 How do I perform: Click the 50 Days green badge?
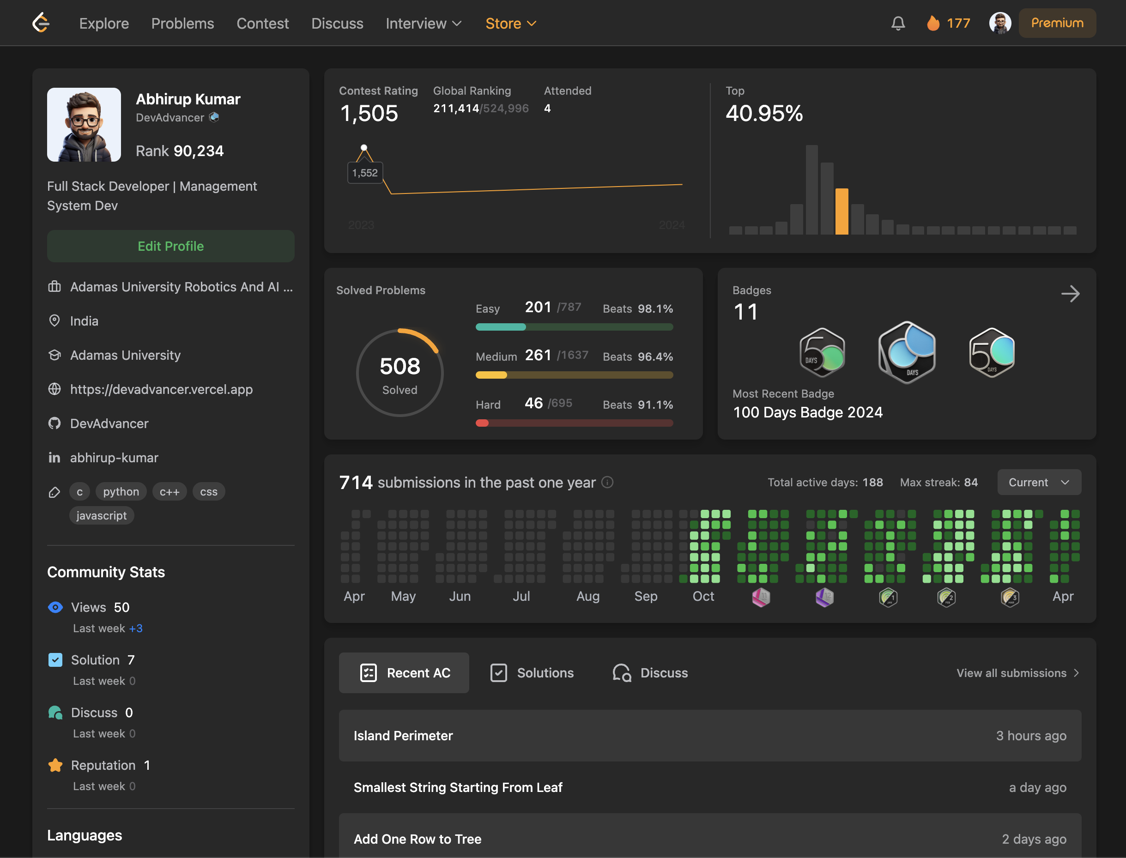822,352
